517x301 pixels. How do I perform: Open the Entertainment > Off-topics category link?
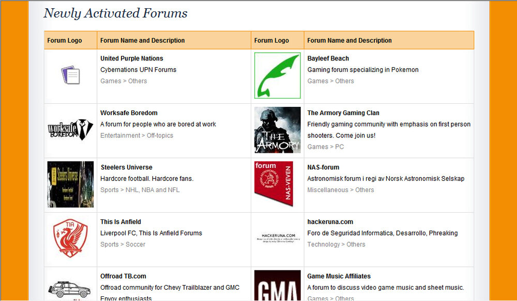pyautogui.click(x=136, y=136)
